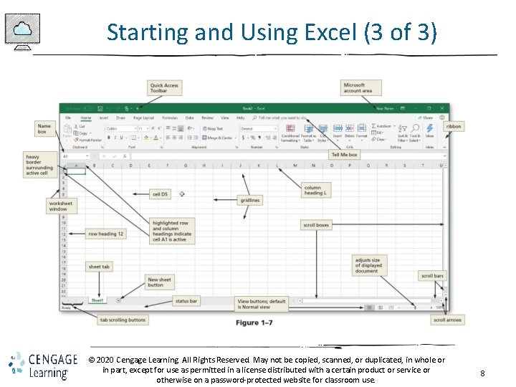Toggle the AutoSave switch in title bar
The width and height of the screenshot is (516, 387).
click(x=87, y=108)
